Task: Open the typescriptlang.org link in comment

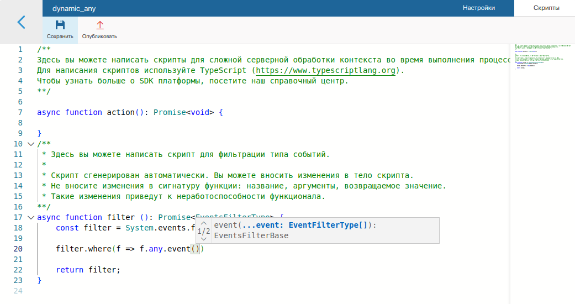Action: click(x=326, y=71)
